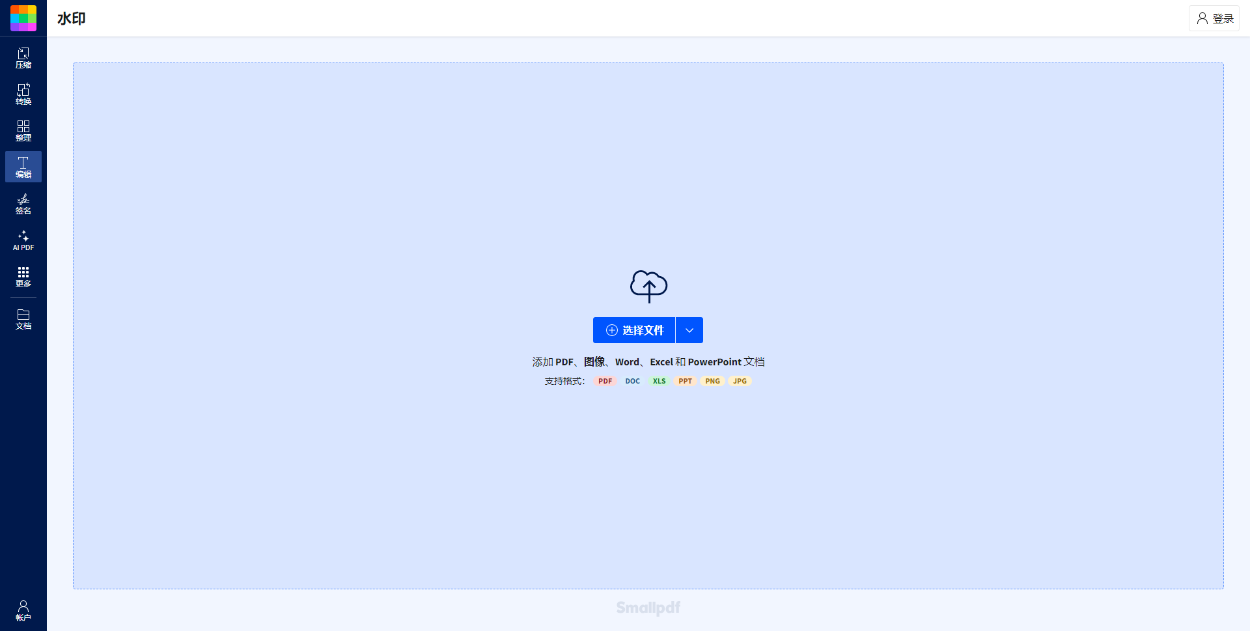Click the 登录 button
The width and height of the screenshot is (1250, 631).
pos(1214,18)
